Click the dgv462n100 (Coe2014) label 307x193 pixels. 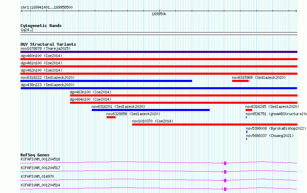(41, 70)
